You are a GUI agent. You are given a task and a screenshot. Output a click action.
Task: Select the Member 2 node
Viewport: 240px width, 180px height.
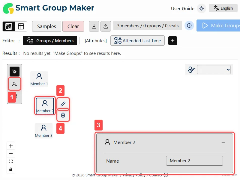point(45,106)
